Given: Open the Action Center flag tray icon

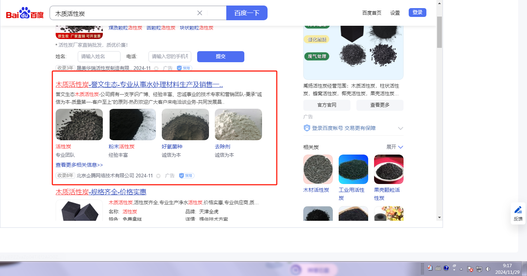Looking at the screenshot, I should (470, 269).
